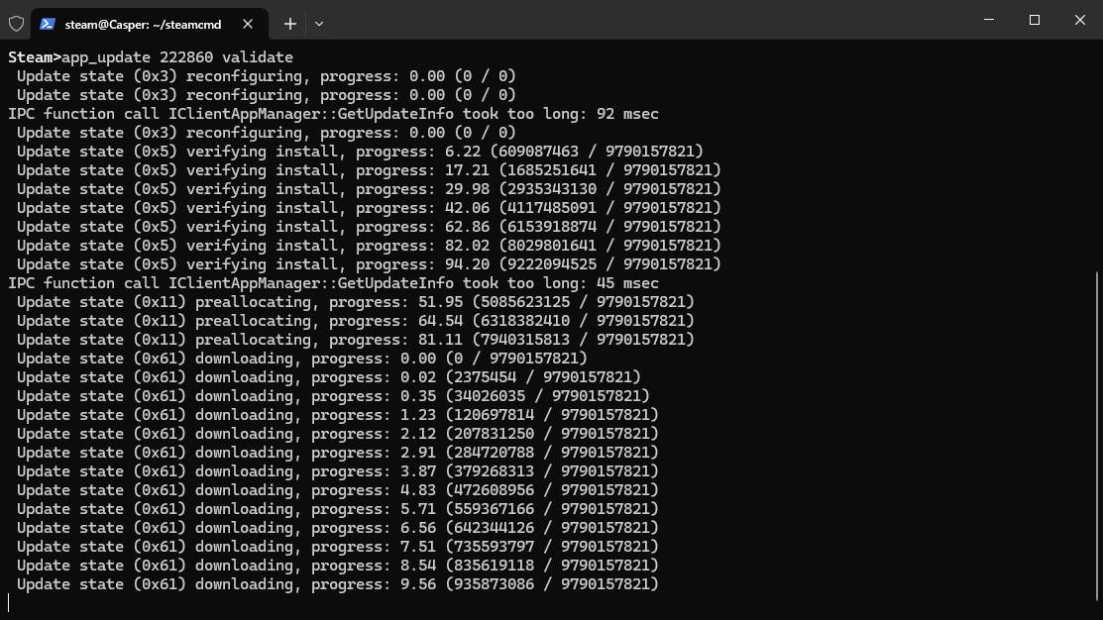Open a new tab with the plus button
The width and height of the screenshot is (1103, 620).
click(x=289, y=24)
